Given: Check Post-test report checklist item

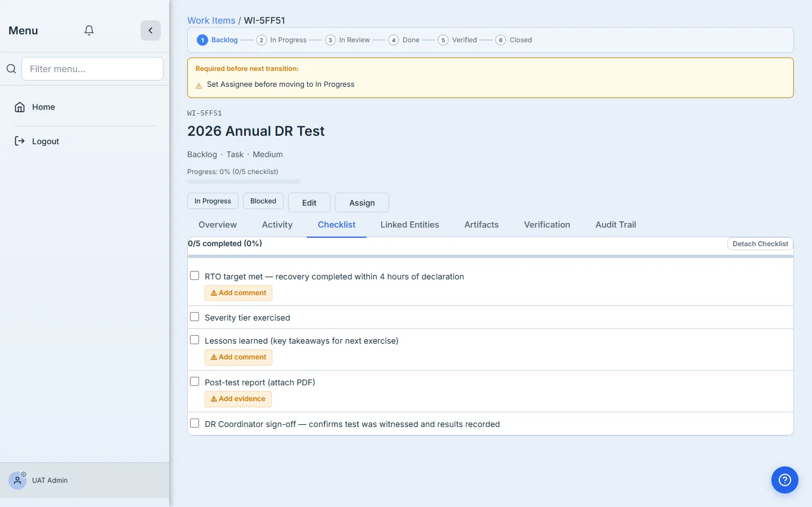Looking at the screenshot, I should coord(195,381).
